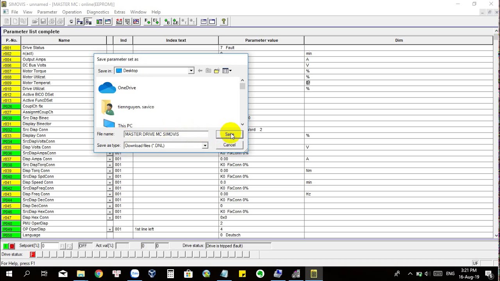Click the Up One Level folder icon
This screenshot has width=500, height=281.
208,71
